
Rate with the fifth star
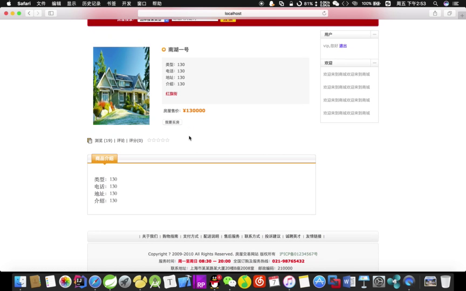coord(167,140)
